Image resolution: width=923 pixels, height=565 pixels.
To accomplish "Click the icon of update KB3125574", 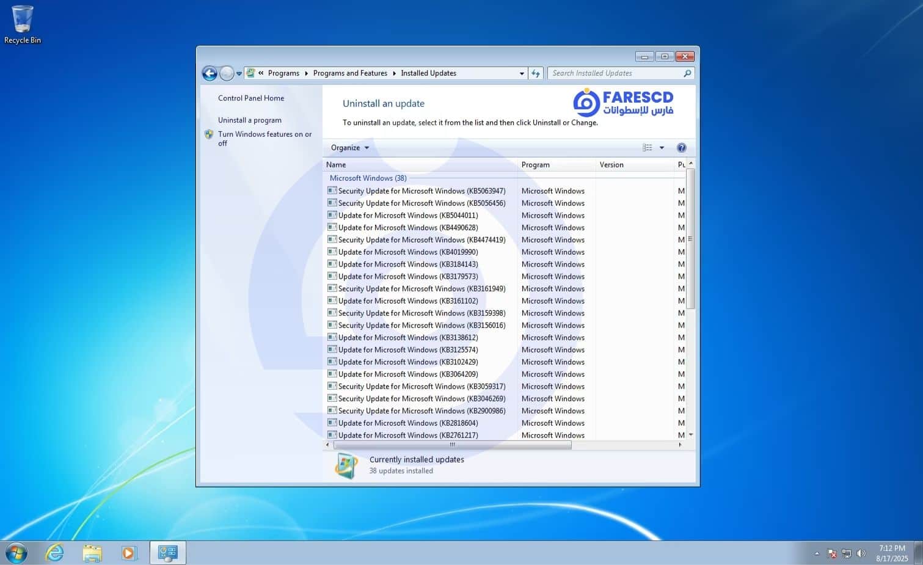I will 332,349.
